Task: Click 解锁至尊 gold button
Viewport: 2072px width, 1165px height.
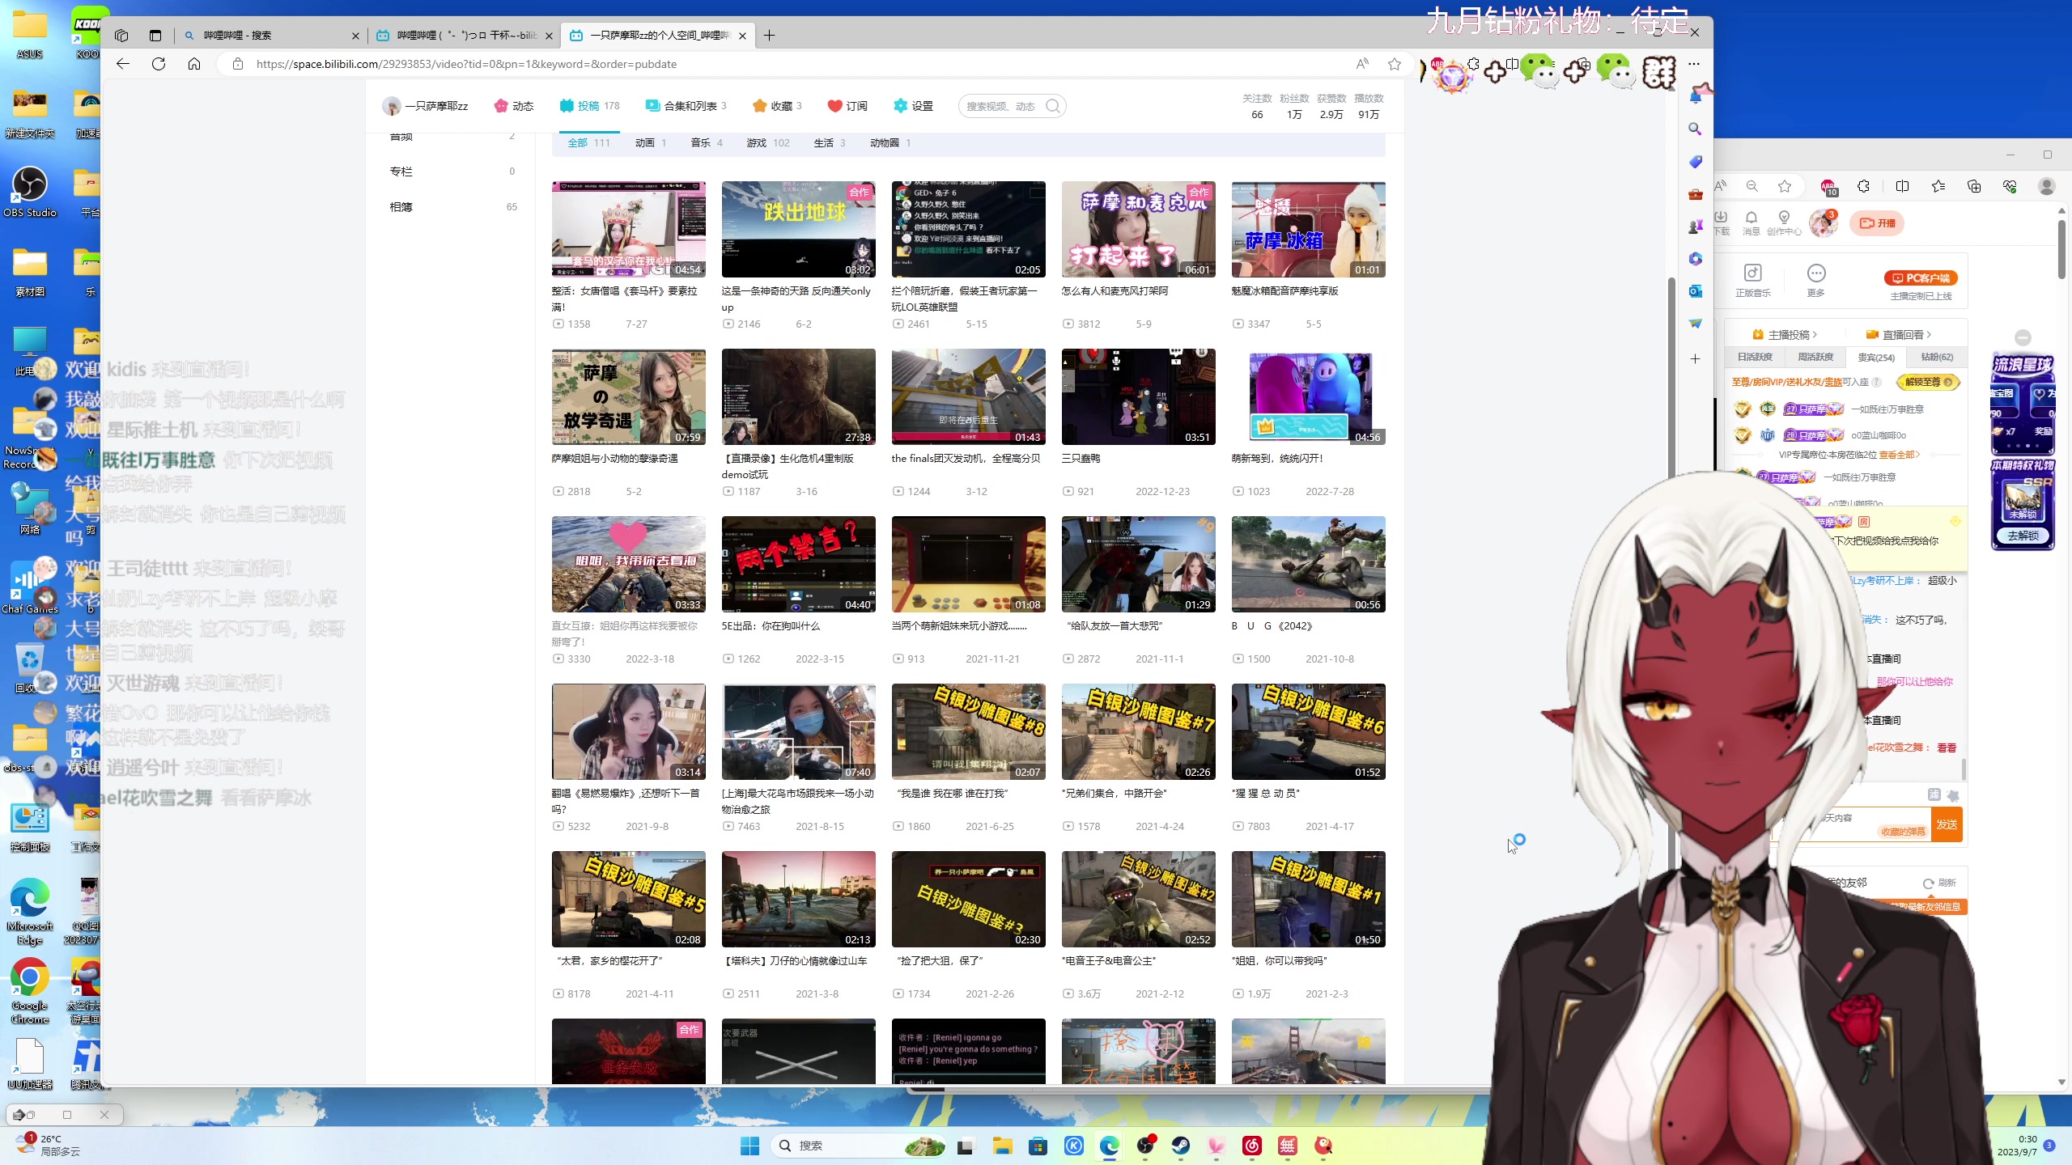Action: [x=1929, y=382]
